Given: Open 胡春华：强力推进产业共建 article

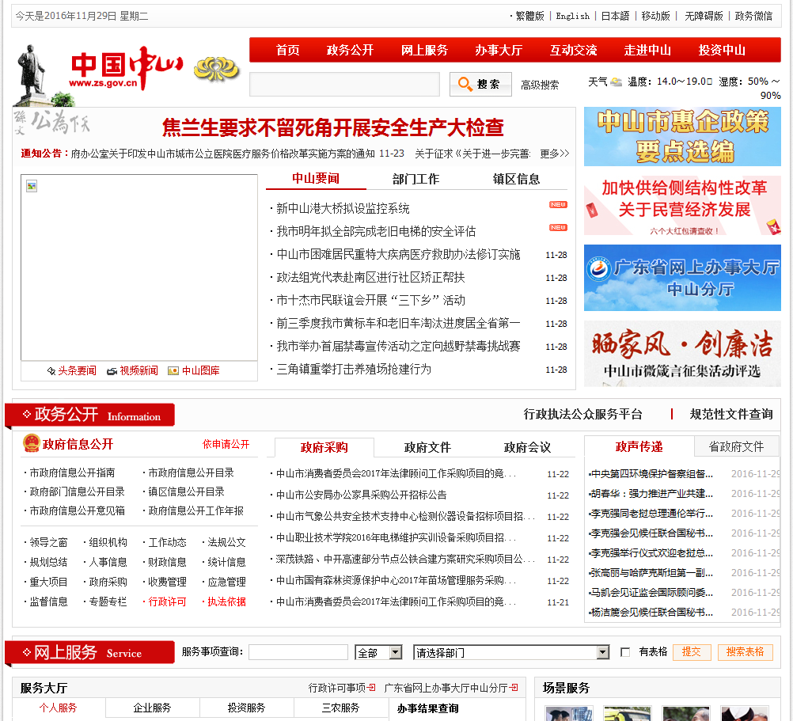Looking at the screenshot, I should coord(651,494).
